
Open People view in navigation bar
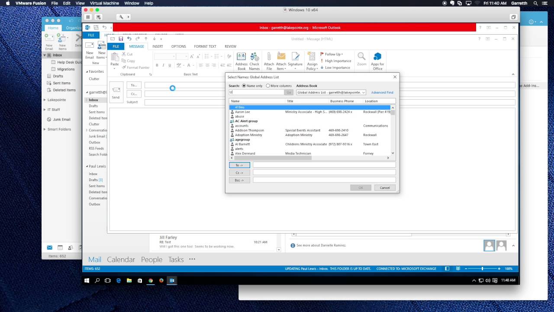151,260
